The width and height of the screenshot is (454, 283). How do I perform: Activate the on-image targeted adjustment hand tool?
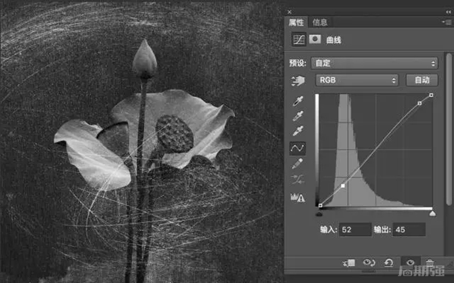(x=298, y=80)
